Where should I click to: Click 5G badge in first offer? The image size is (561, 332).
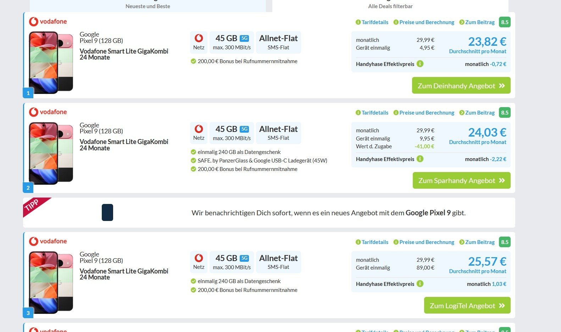coord(244,38)
